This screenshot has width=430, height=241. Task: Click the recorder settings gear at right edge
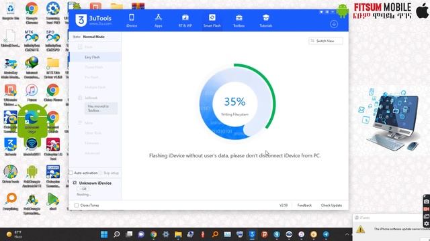427,224
